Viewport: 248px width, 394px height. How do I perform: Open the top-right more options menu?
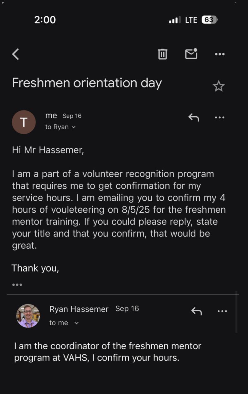(x=220, y=54)
